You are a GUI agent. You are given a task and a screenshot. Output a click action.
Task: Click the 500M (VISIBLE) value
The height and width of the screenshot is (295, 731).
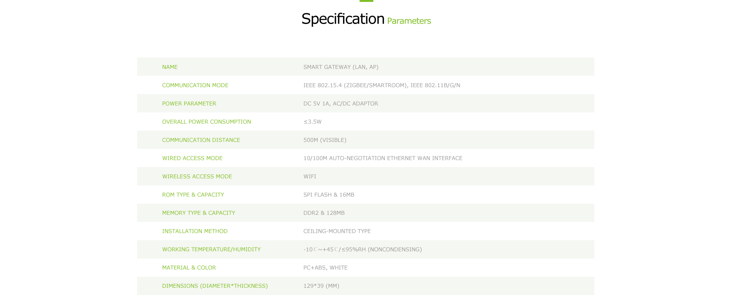pos(325,140)
